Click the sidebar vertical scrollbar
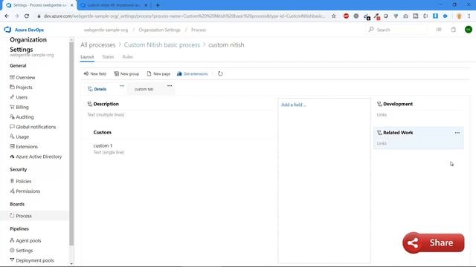 coord(71,143)
